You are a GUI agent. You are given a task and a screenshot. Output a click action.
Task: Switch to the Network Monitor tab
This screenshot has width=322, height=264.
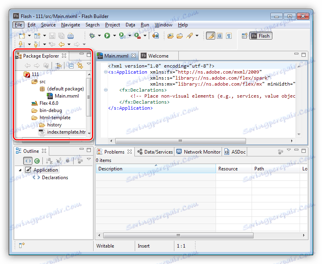click(198, 152)
